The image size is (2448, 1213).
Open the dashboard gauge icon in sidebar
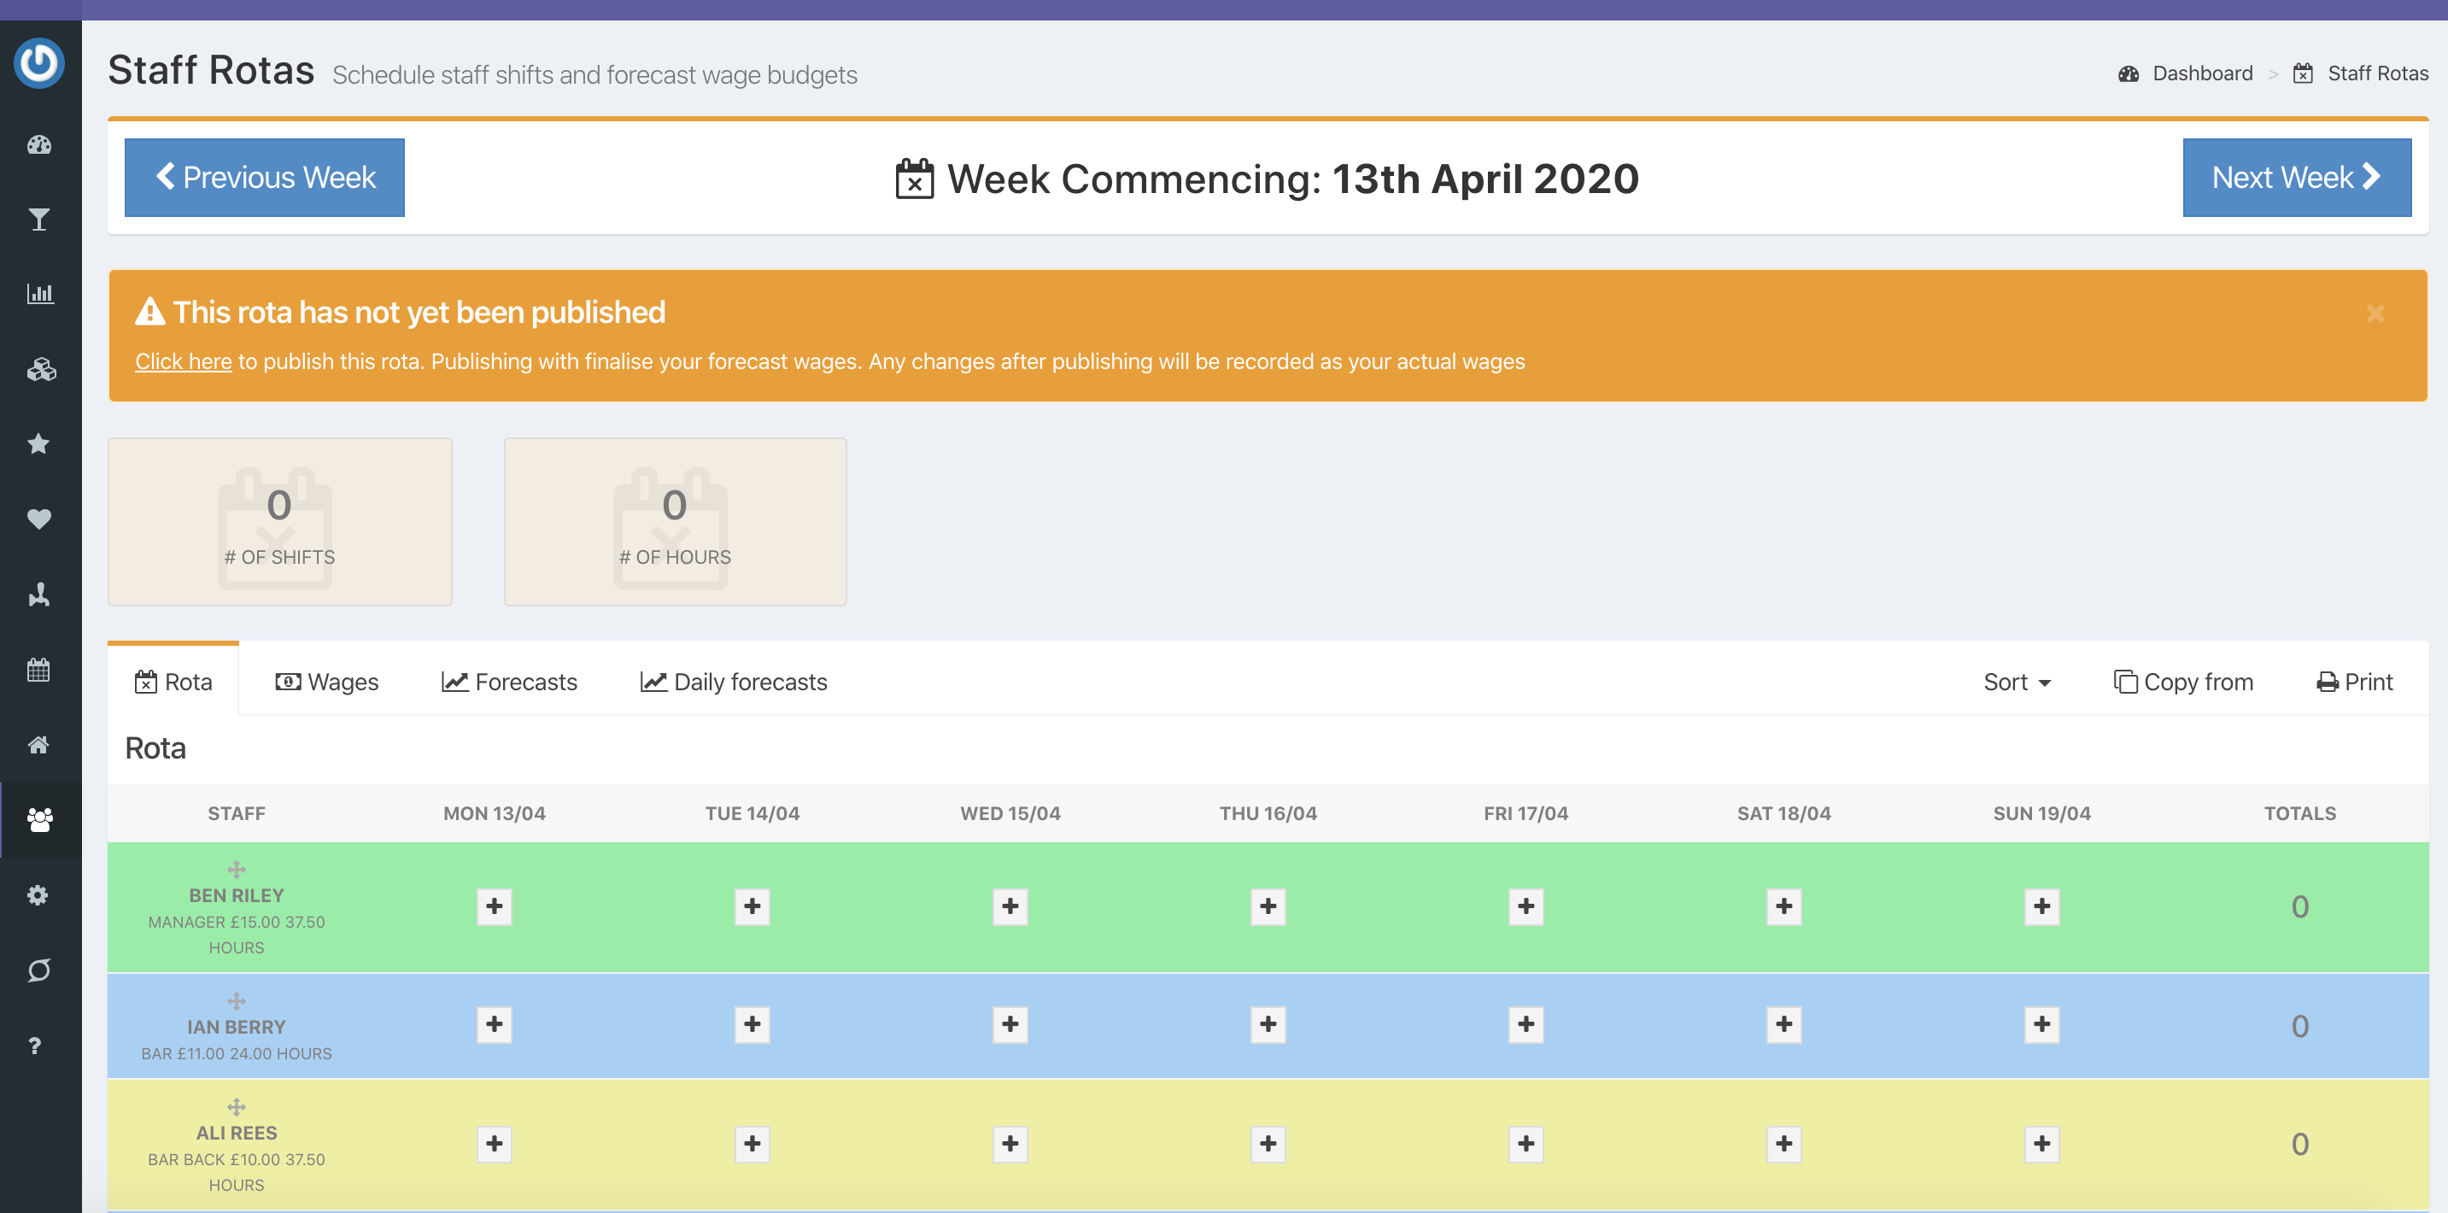(39, 144)
